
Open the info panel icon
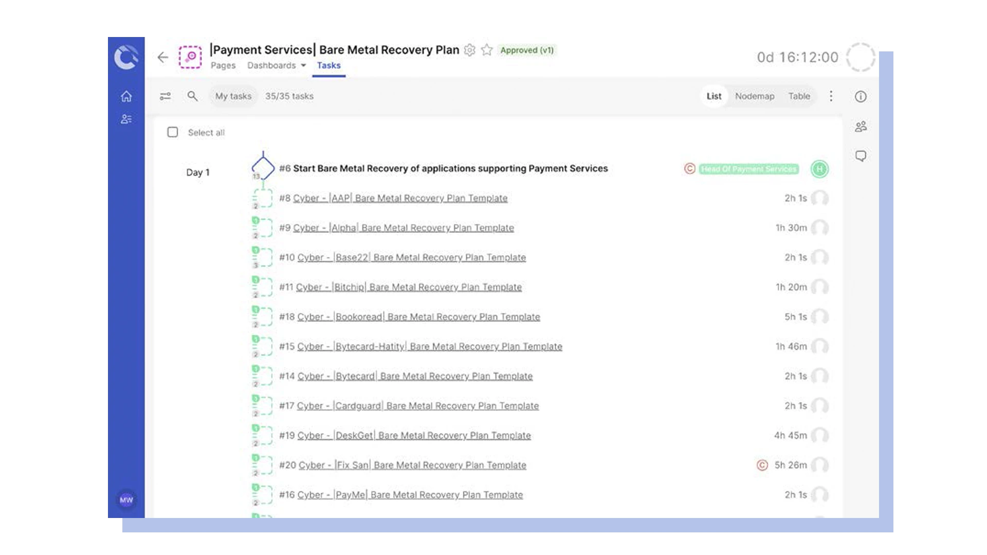(x=861, y=97)
